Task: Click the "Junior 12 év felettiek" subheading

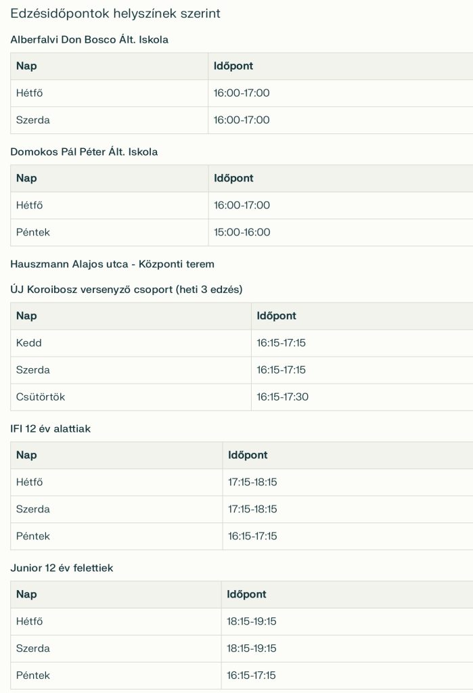Action: tap(62, 568)
